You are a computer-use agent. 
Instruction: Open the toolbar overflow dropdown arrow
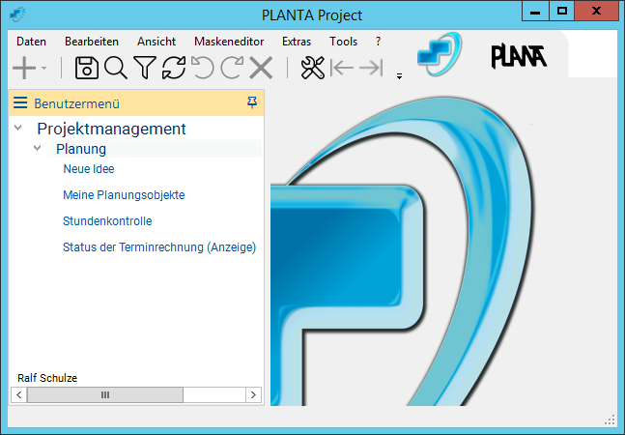coord(399,77)
